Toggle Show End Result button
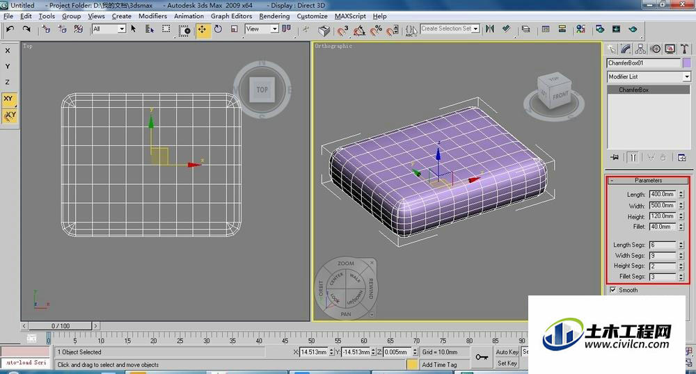 [633, 157]
